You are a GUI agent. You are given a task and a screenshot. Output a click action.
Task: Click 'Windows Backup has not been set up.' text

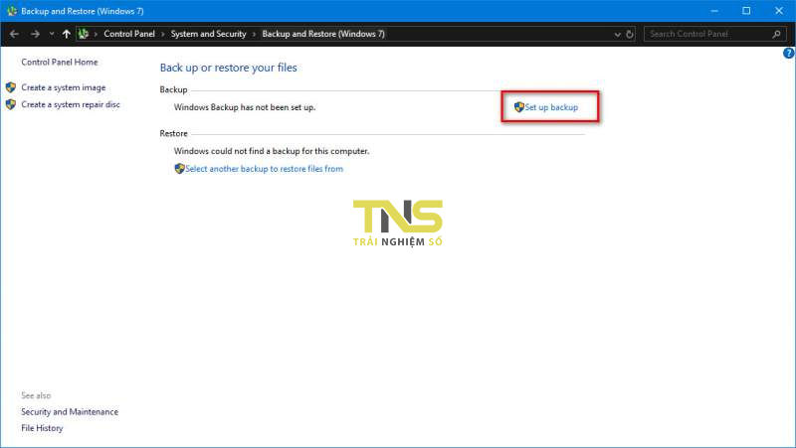click(x=245, y=107)
